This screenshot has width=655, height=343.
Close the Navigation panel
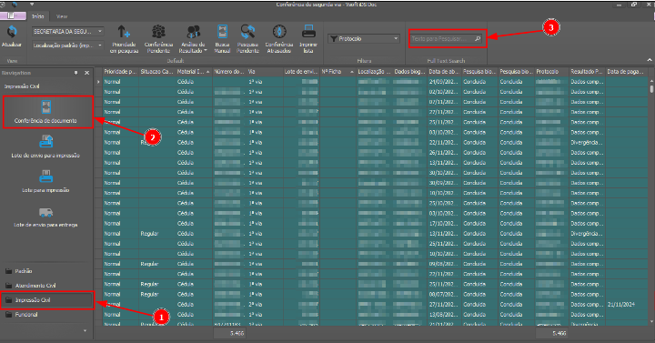[87, 73]
